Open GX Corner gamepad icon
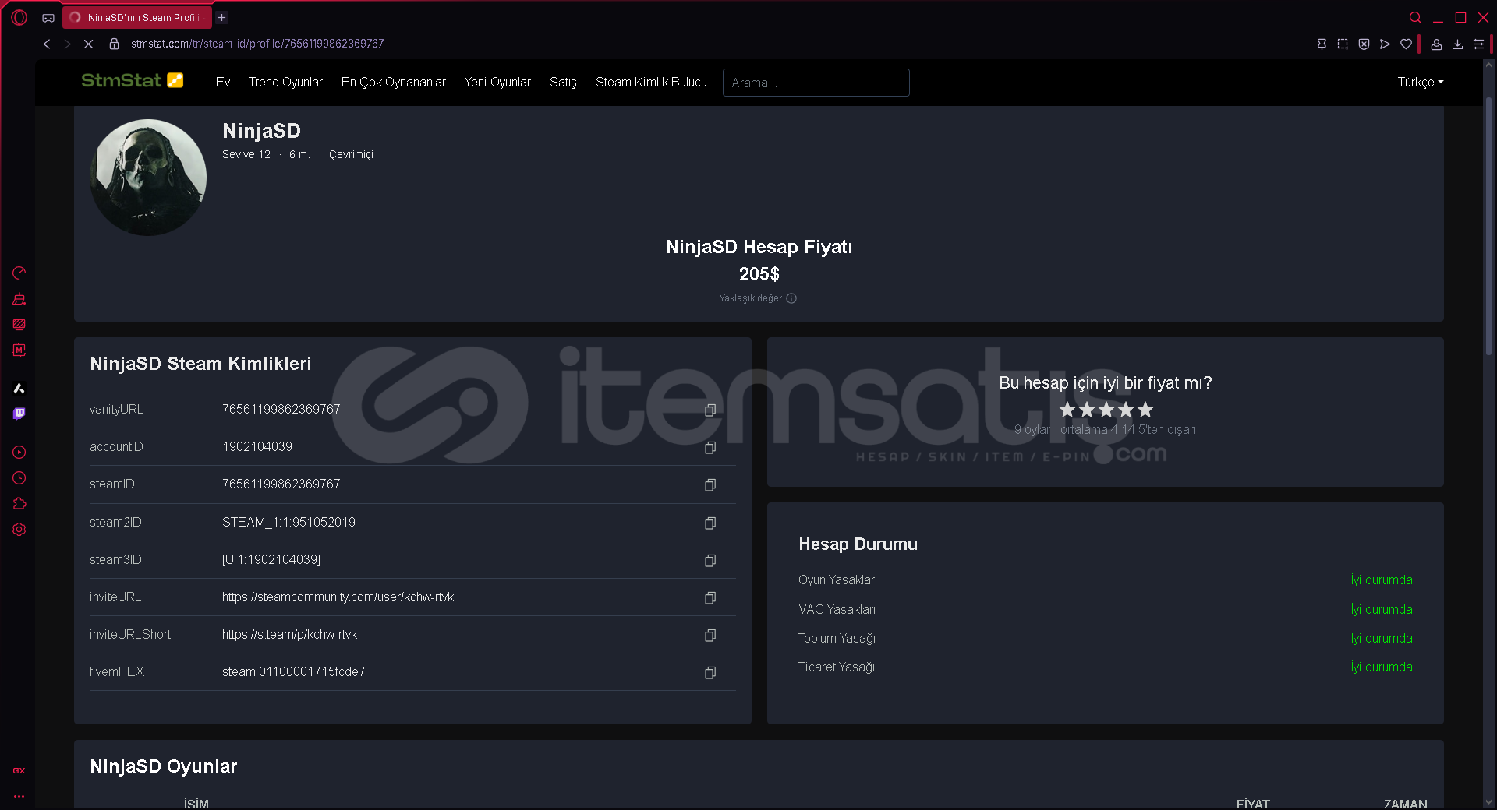Viewport: 1497px width, 810px height. point(48,17)
